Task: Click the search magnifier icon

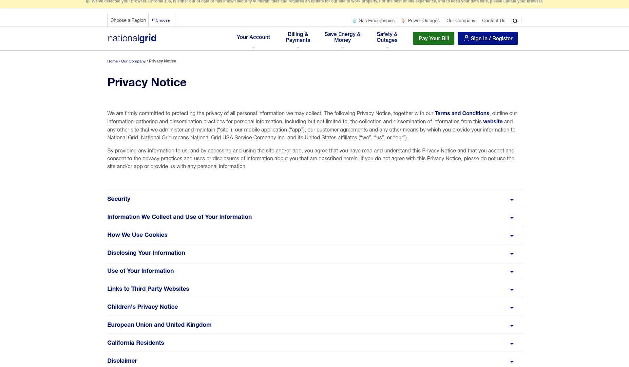Action: [x=515, y=21]
